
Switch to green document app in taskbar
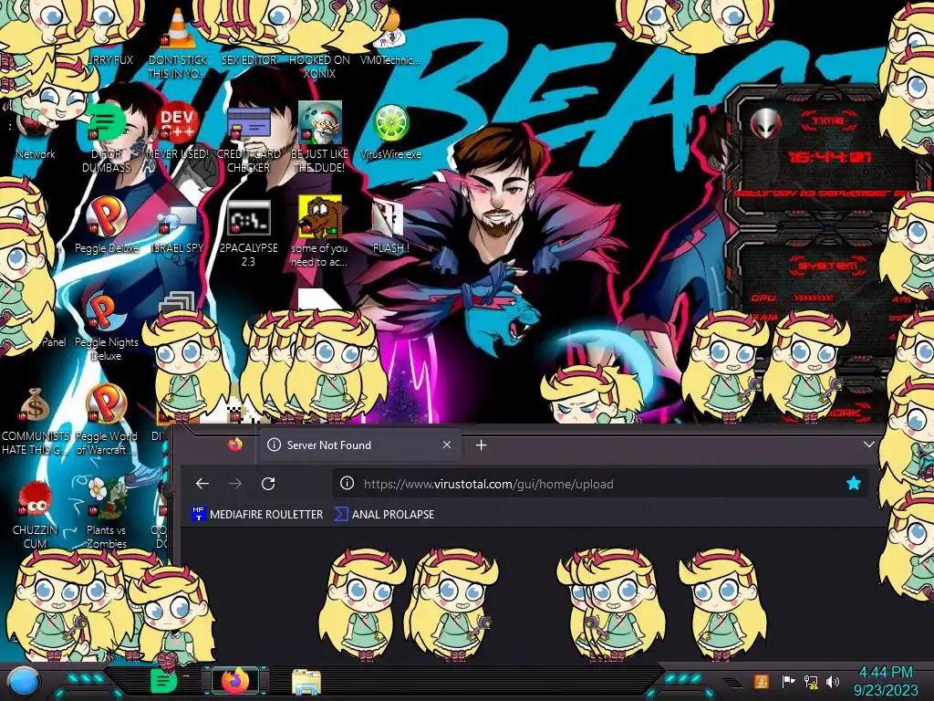coord(162,681)
